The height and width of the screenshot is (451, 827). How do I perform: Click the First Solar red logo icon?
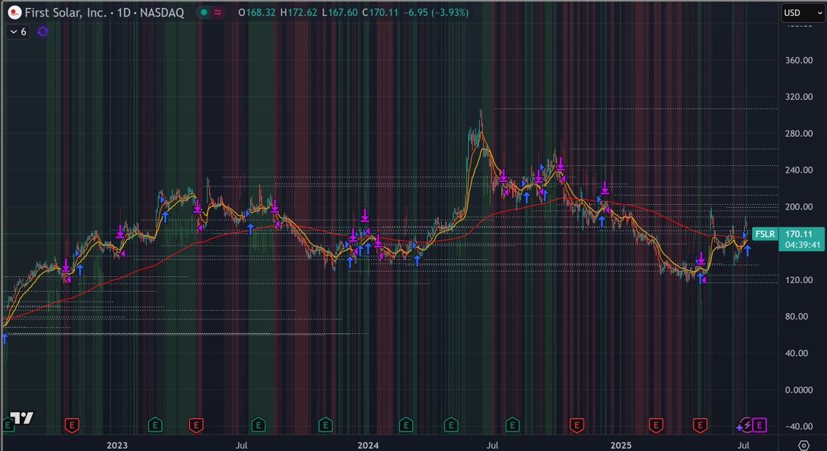click(x=14, y=12)
